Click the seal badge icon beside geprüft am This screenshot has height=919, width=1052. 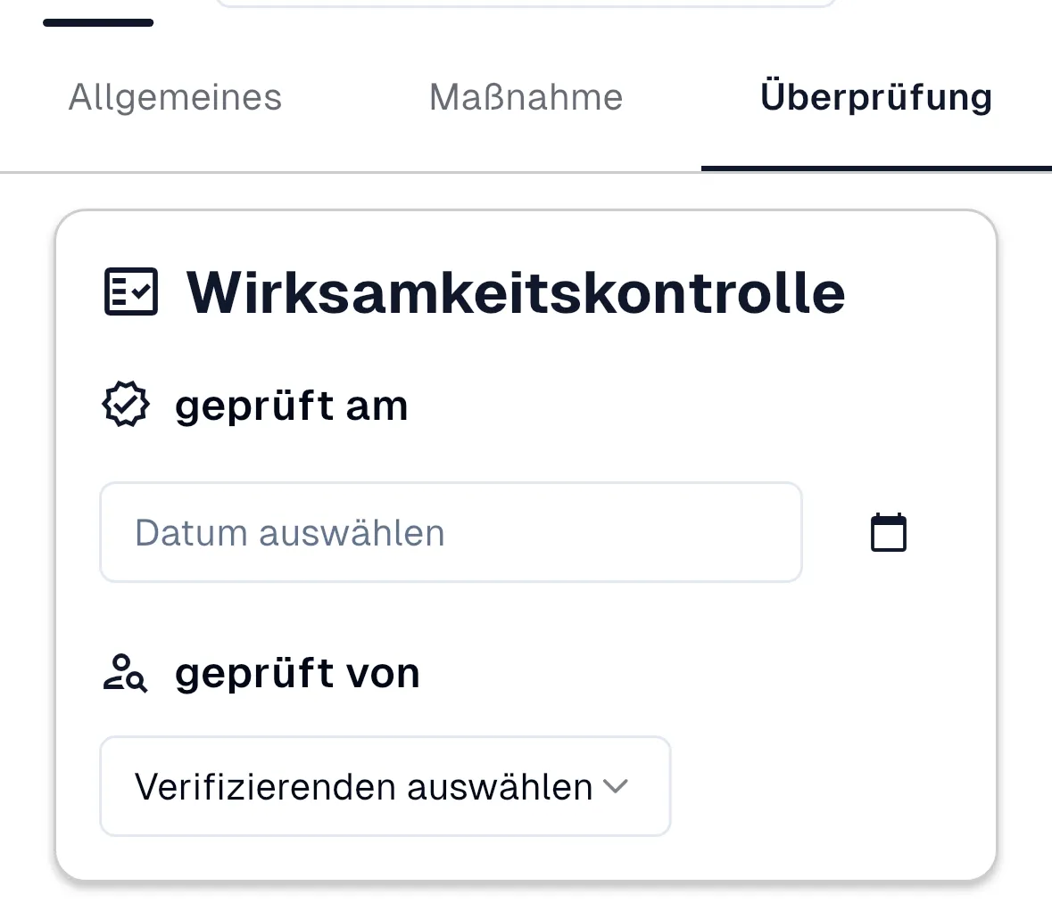pos(127,404)
